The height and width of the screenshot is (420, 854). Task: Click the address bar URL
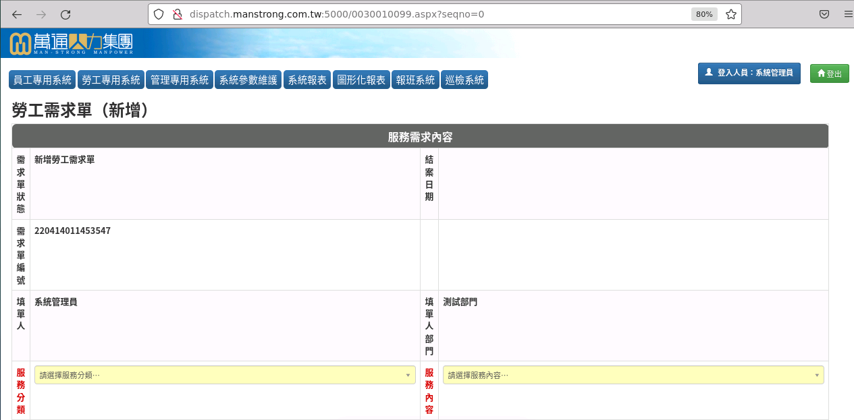coord(337,14)
